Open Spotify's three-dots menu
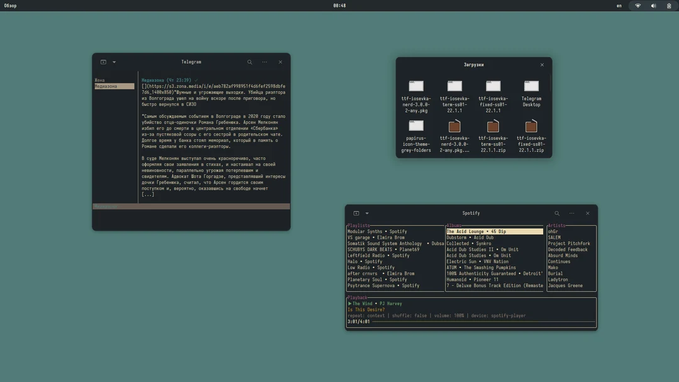This screenshot has width=679, height=382. click(571, 213)
